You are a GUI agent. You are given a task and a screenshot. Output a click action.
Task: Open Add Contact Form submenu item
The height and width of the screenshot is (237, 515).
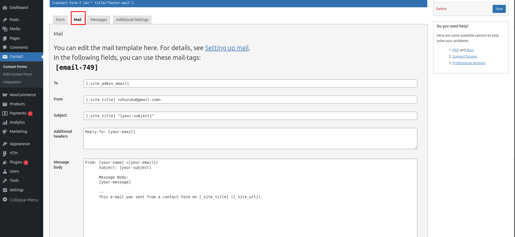click(x=18, y=74)
